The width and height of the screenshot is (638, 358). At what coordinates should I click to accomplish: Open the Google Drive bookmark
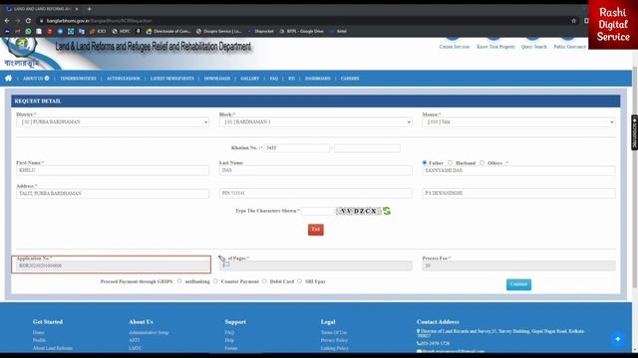(301, 31)
